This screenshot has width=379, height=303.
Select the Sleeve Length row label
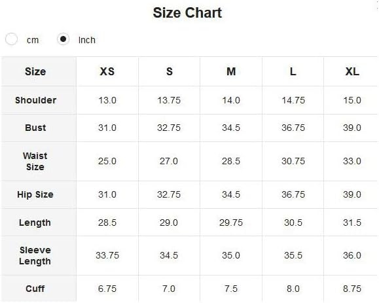(x=35, y=256)
